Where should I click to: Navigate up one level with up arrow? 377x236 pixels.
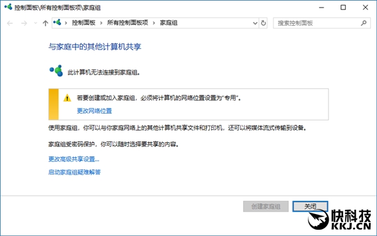tap(45, 23)
